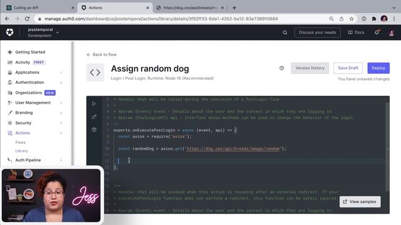The height and width of the screenshot is (225, 401).
Task: Click the test action play icon
Action: pos(94,104)
